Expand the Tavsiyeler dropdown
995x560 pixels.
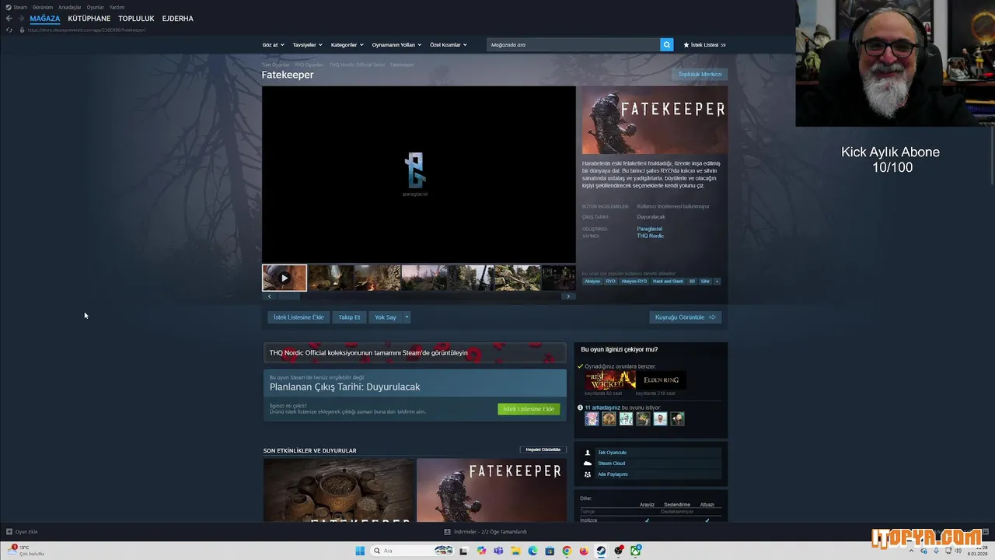pyautogui.click(x=307, y=44)
